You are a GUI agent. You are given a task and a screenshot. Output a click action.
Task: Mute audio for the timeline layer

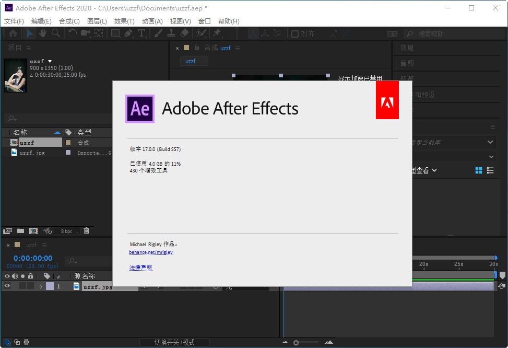(x=15, y=285)
